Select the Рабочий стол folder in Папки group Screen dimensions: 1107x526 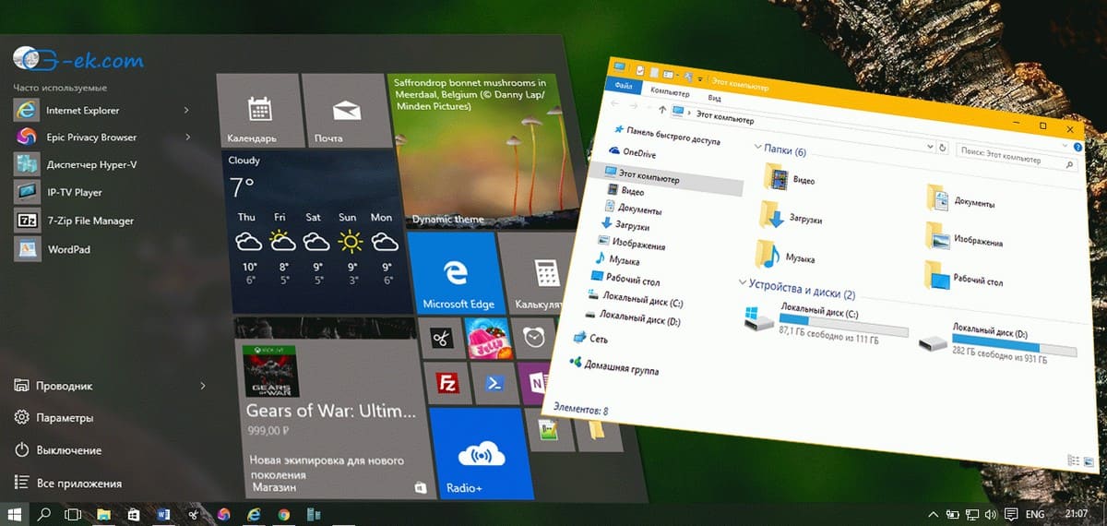[964, 278]
